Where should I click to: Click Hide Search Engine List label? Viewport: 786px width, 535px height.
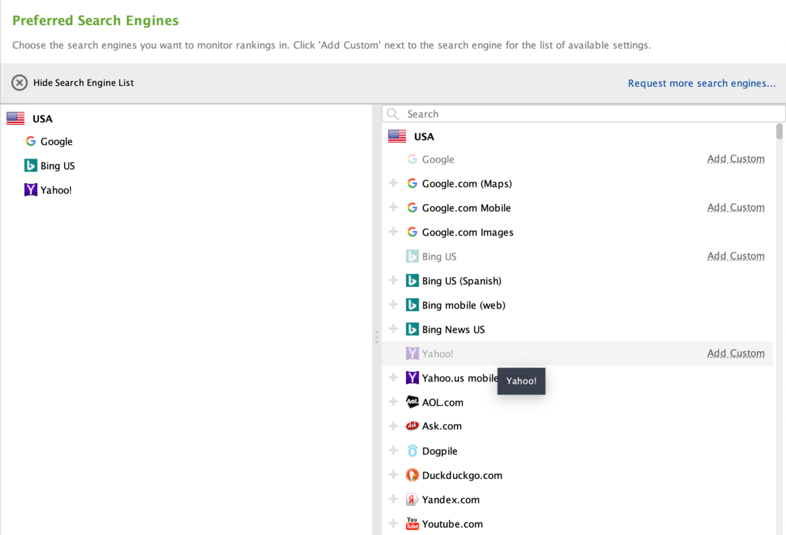point(83,83)
